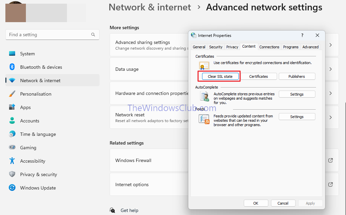Click the AutoComplete person document icon
The image size is (346, 215).
[x=204, y=97]
